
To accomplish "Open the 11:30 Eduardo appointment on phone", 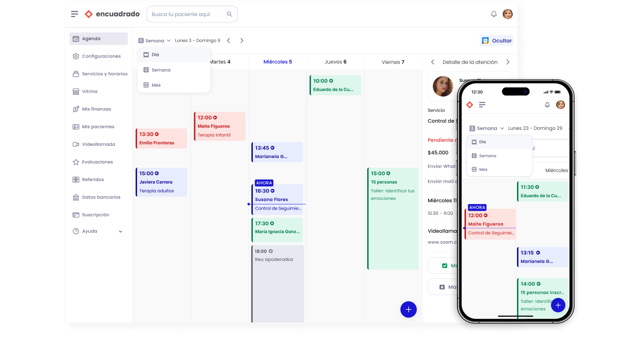I will pyautogui.click(x=543, y=191).
